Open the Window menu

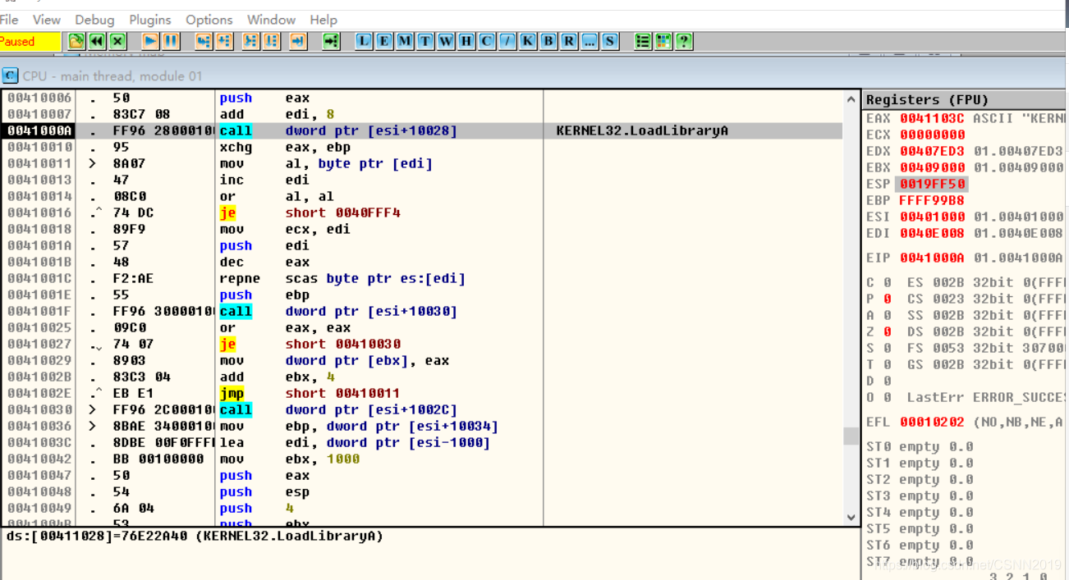(x=271, y=20)
